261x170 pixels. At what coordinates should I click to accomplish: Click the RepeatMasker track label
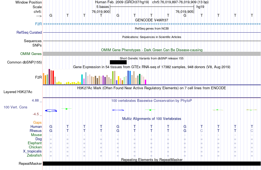tap(30, 163)
